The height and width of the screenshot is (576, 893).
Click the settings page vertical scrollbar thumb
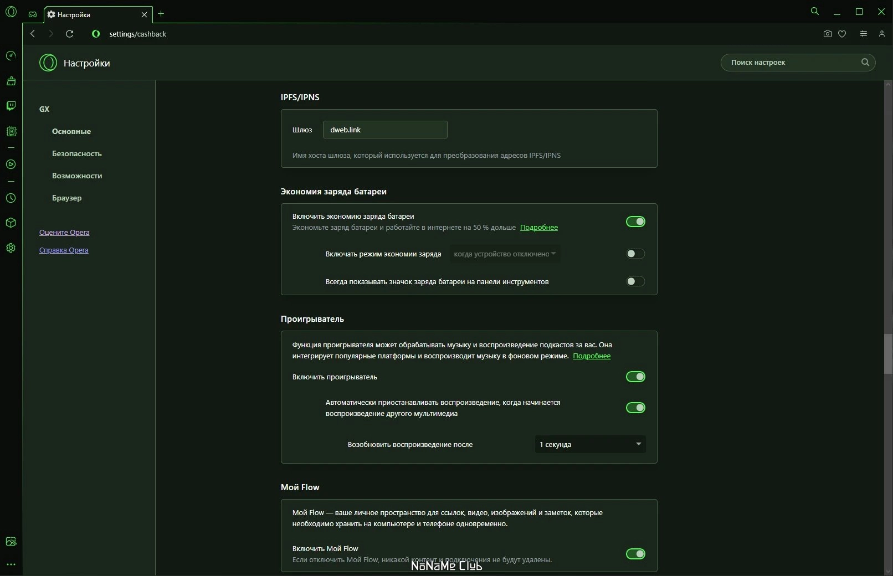888,354
